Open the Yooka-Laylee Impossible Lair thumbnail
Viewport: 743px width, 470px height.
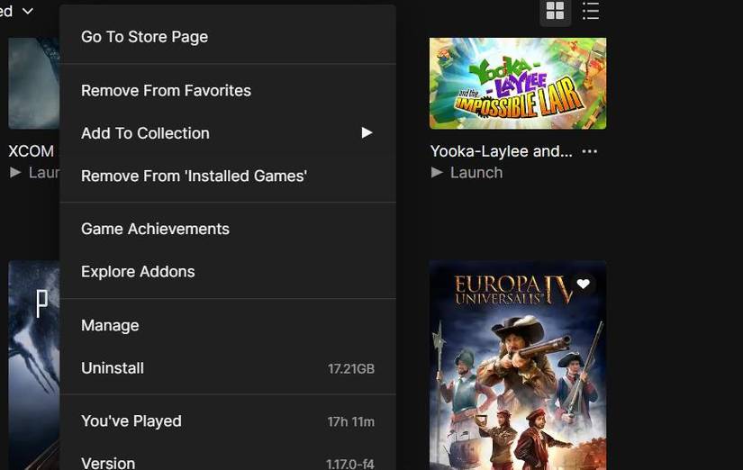(518, 83)
